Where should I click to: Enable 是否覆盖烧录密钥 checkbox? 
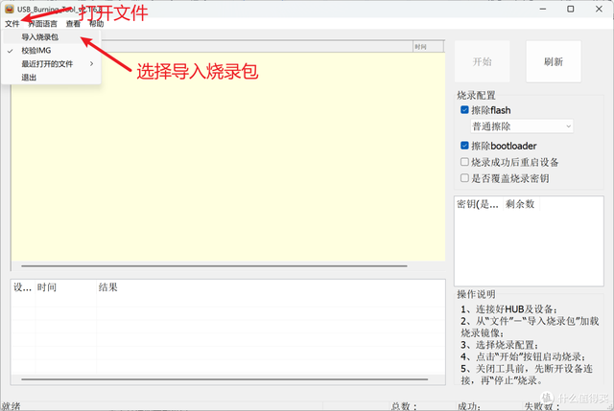[464, 178]
